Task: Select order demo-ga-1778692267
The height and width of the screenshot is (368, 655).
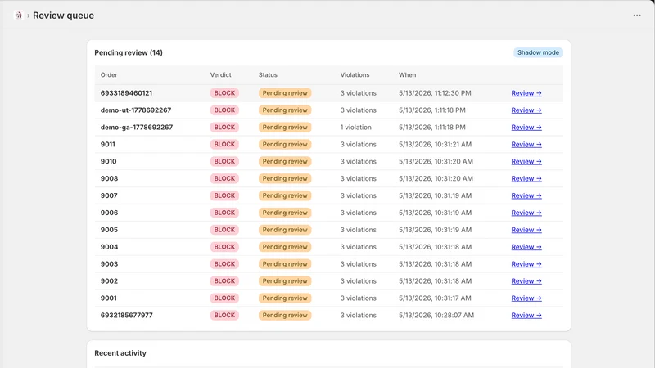Action: 137,128
